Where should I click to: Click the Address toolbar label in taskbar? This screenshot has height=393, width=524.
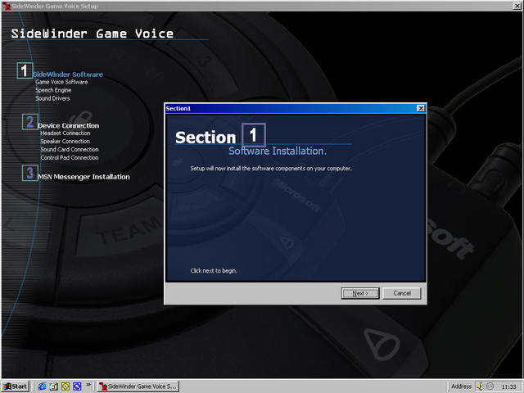(461, 386)
